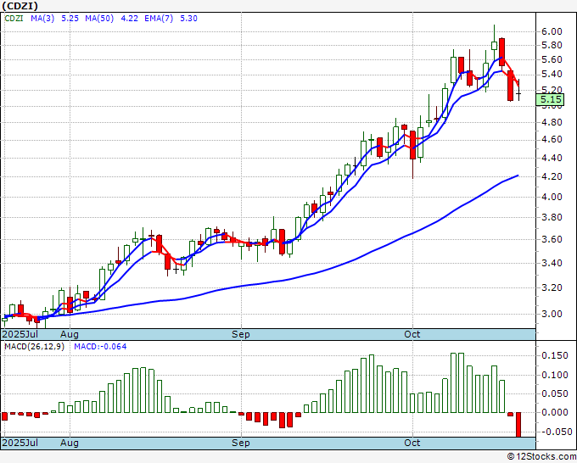Click the 4.40 price axis label
This screenshot has width=577, height=463.
pos(552,158)
